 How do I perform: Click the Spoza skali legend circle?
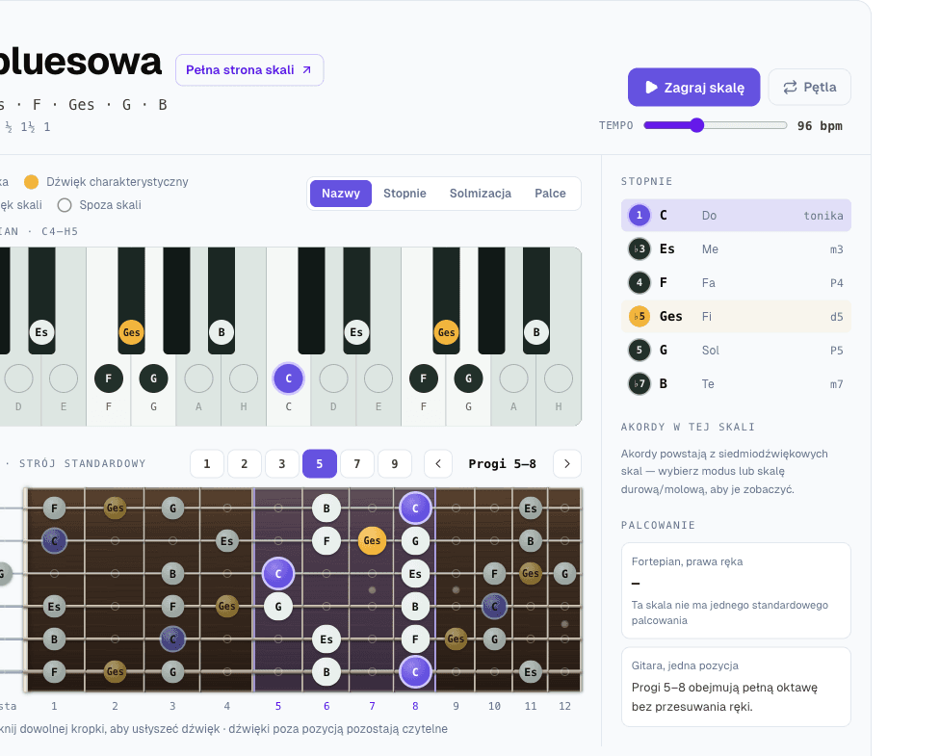(65, 205)
